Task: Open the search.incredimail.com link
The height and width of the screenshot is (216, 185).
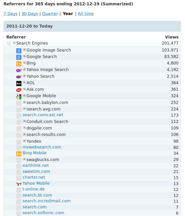Action: (x=47, y=201)
